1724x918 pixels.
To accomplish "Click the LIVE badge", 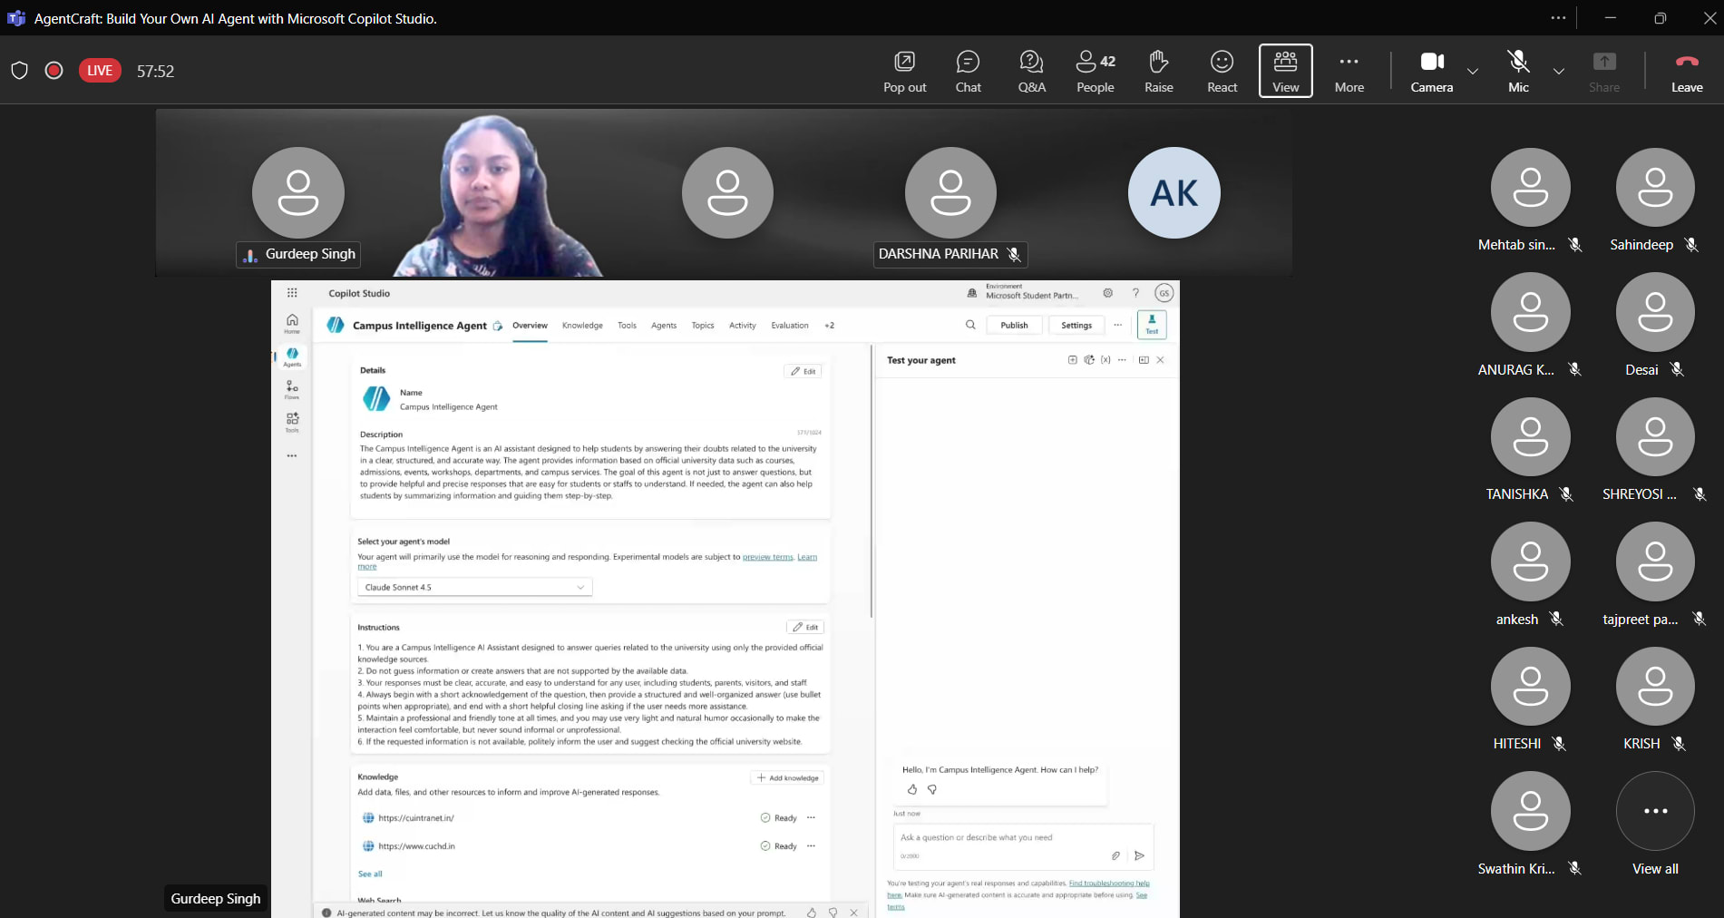I will 100,71.
